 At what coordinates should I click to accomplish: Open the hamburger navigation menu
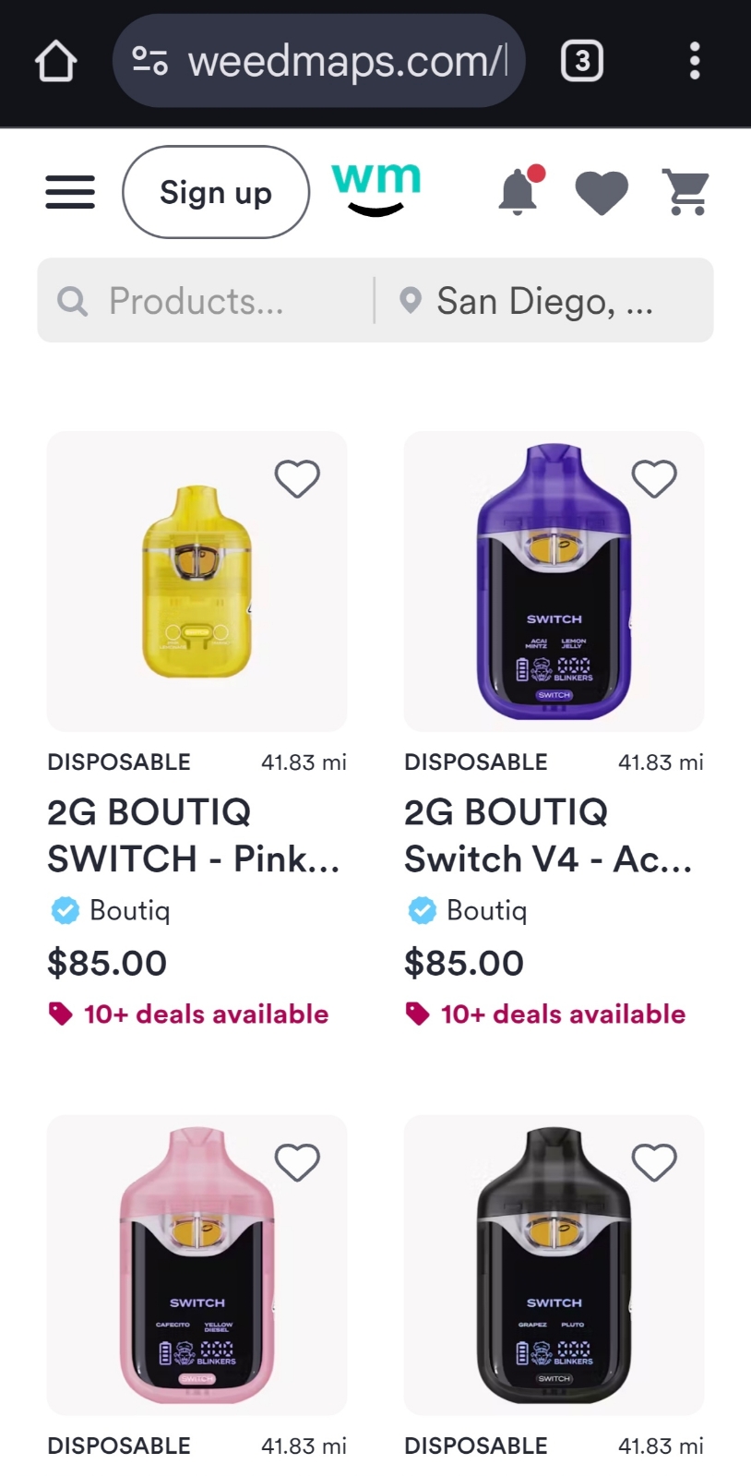[70, 192]
